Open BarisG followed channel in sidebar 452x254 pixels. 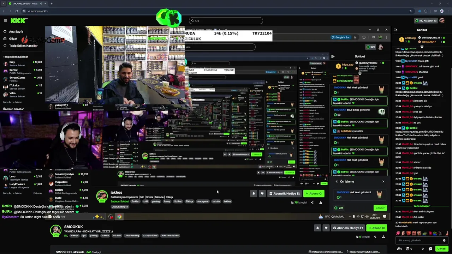click(x=23, y=71)
